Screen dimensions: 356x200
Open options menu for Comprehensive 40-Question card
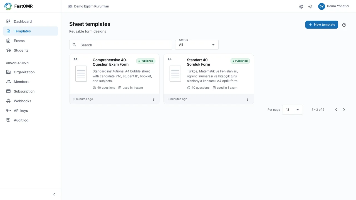click(153, 99)
